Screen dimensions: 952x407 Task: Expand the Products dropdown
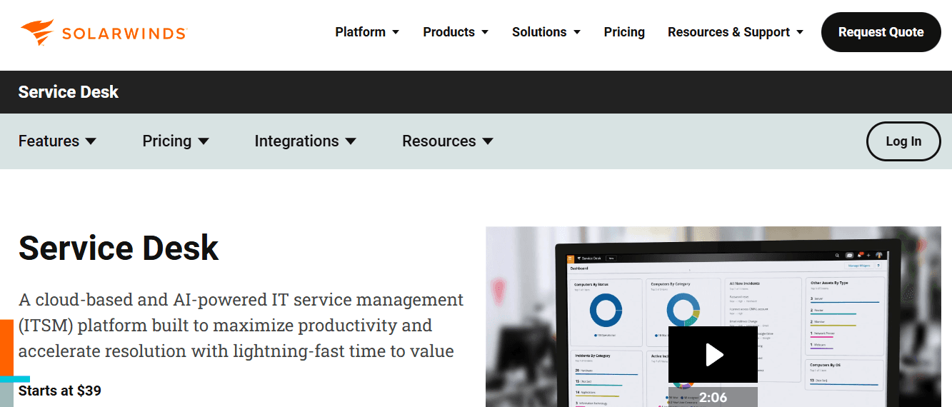point(456,32)
